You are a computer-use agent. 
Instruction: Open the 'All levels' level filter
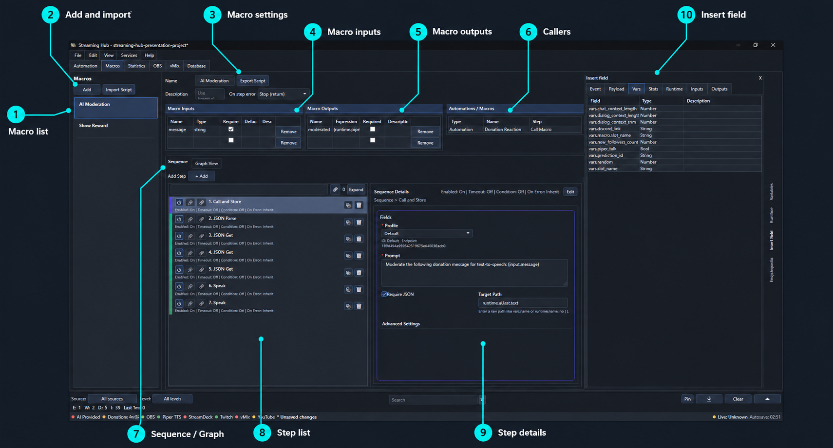(x=172, y=399)
